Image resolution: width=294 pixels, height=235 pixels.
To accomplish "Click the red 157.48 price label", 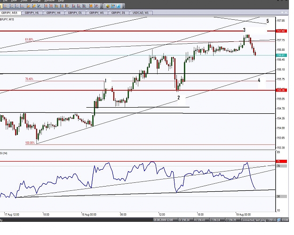I will click(x=281, y=31).
